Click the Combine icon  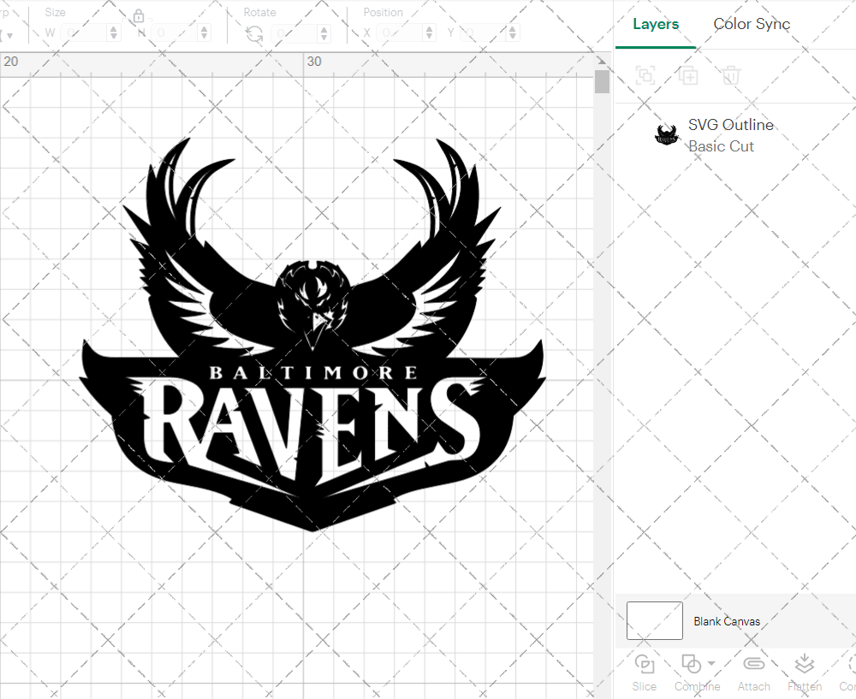pos(692,663)
